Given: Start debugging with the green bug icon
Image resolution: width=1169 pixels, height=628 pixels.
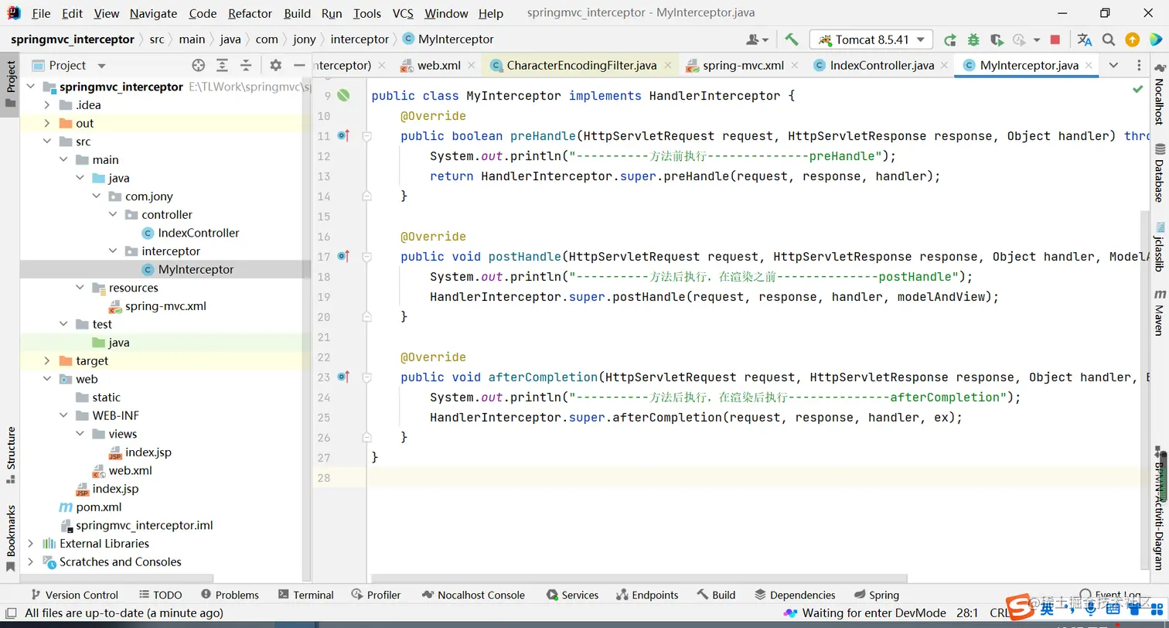Looking at the screenshot, I should (x=973, y=39).
